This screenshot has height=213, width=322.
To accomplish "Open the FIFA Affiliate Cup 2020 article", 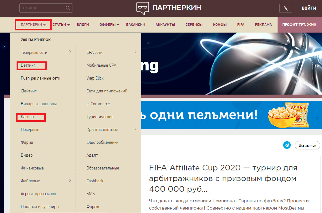I will (x=223, y=178).
